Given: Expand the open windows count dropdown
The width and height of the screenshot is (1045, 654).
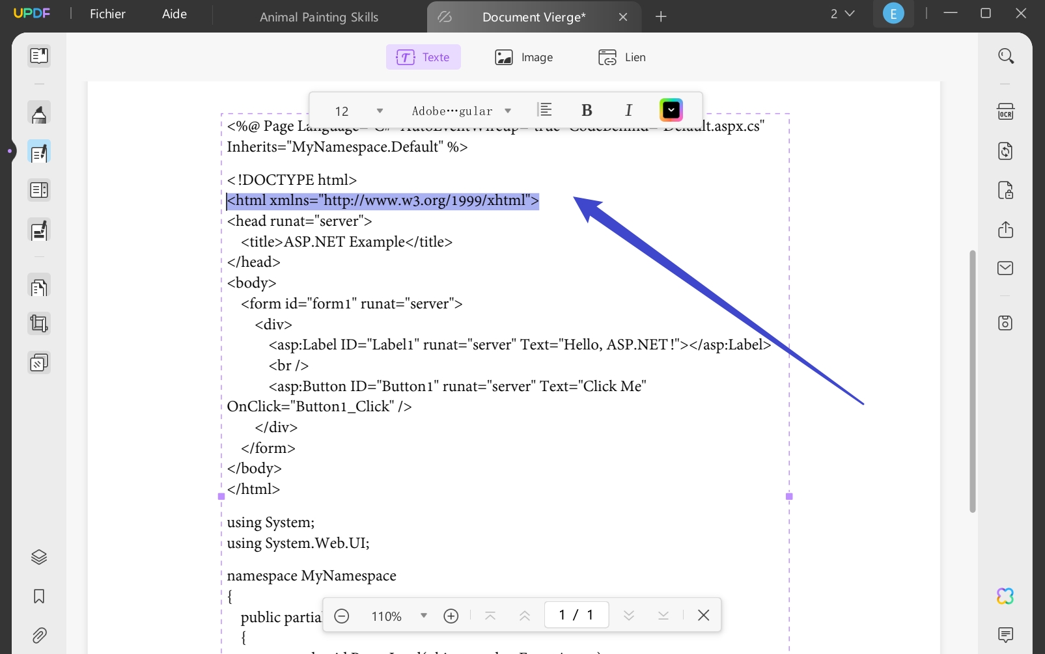Looking at the screenshot, I should pos(843,14).
